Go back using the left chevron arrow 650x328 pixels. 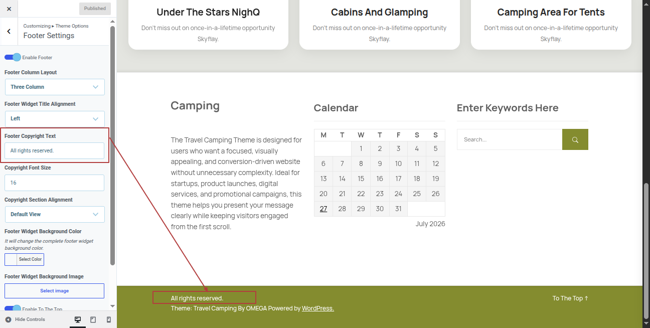pyautogui.click(x=9, y=32)
